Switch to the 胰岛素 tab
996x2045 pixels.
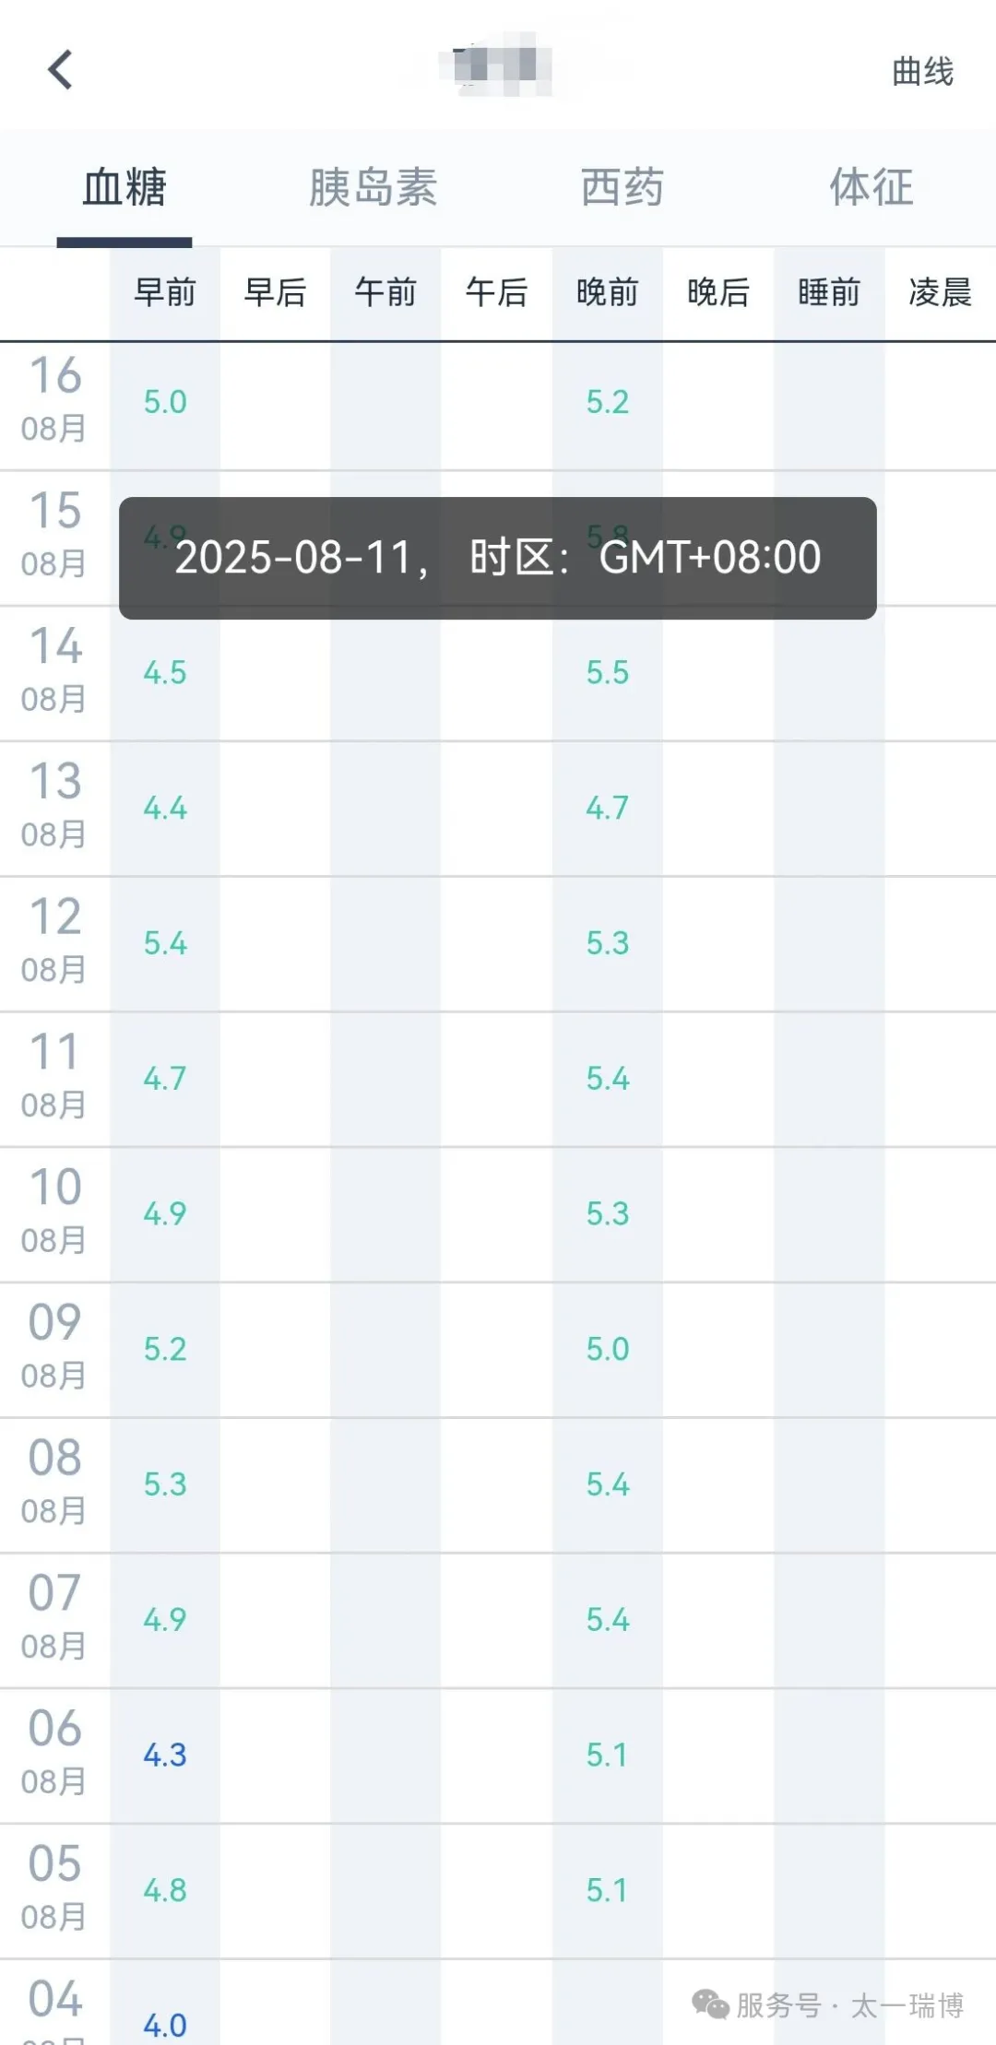373,187
